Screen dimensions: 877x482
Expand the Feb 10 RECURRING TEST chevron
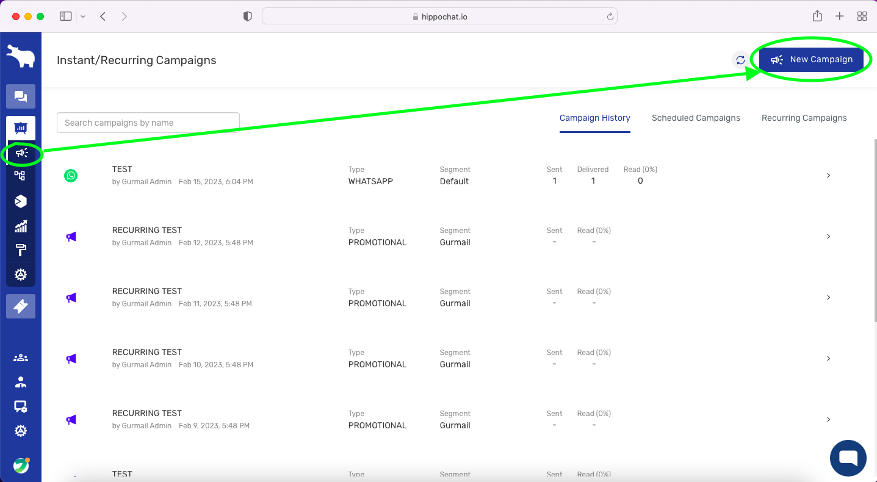tap(828, 359)
